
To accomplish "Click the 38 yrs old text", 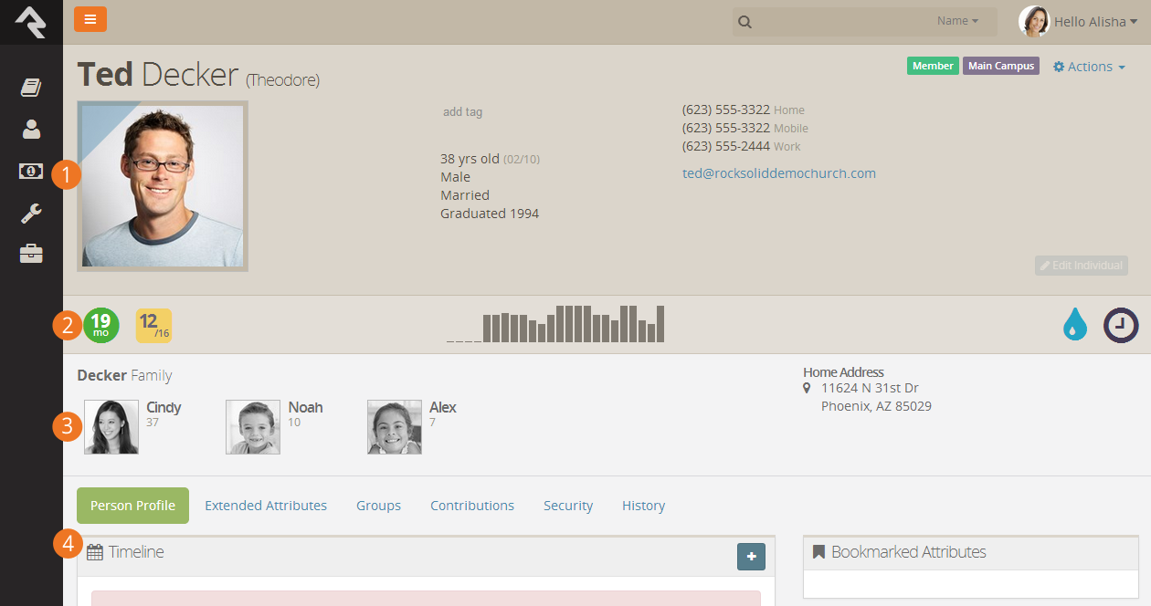I will (x=470, y=159).
